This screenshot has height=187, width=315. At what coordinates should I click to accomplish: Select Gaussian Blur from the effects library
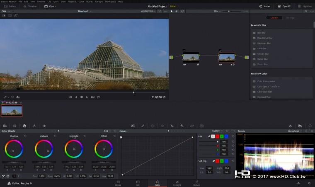pos(264,43)
